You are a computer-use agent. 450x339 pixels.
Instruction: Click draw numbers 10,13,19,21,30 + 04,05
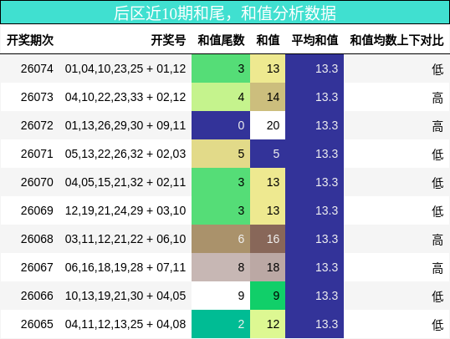click(125, 296)
